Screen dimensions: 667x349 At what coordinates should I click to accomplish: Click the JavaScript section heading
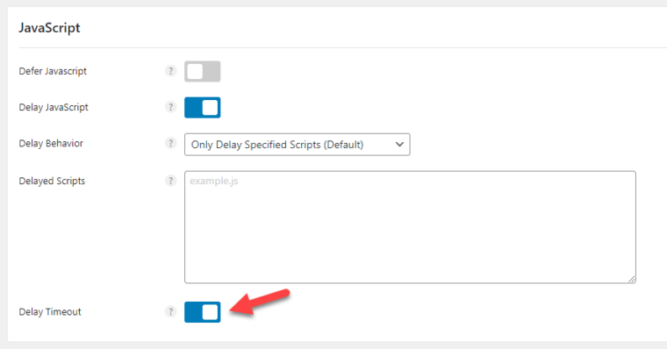pos(49,28)
